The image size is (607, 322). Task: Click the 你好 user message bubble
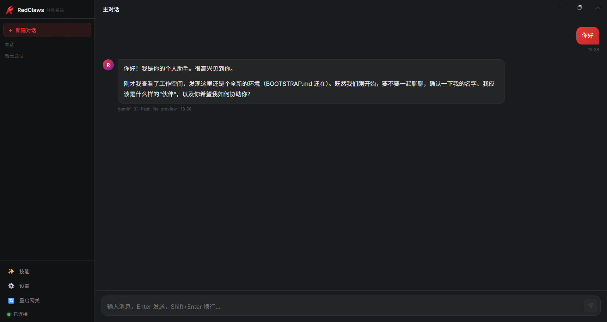click(x=587, y=36)
